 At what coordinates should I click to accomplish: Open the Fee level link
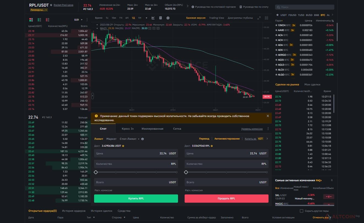pyautogui.click(x=252, y=129)
